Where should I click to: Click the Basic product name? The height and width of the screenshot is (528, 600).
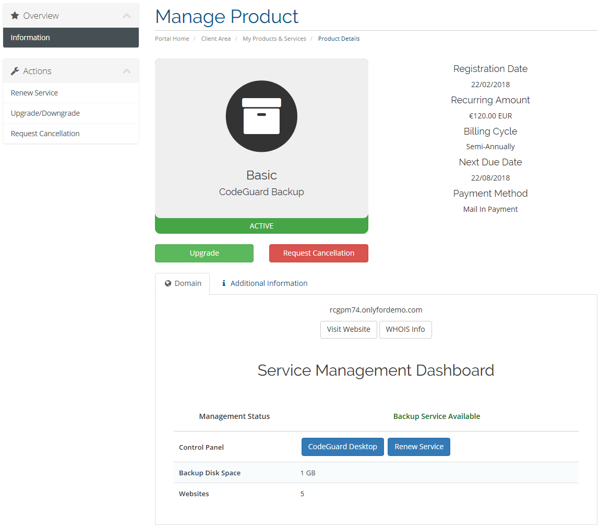[x=261, y=175]
